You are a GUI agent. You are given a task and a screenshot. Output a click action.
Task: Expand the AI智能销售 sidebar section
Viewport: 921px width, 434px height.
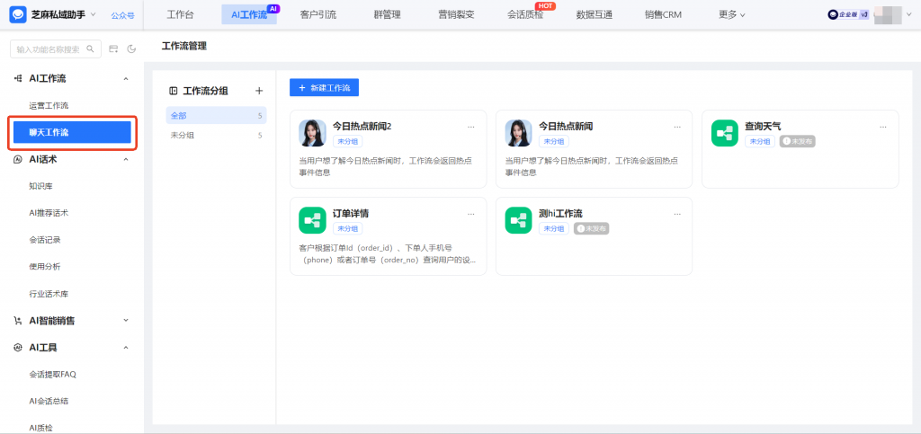click(x=126, y=321)
